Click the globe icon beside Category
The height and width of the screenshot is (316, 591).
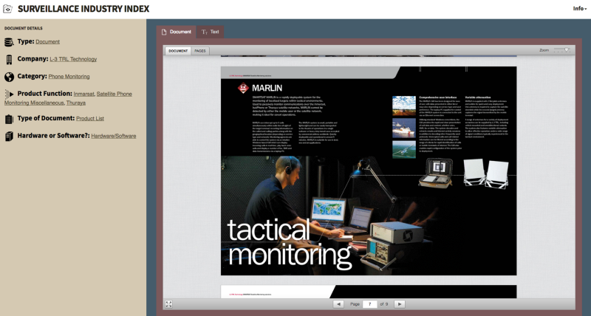[9, 77]
